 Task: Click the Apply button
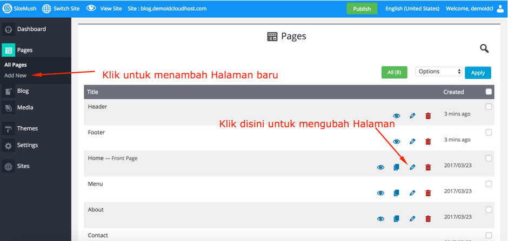[478, 73]
